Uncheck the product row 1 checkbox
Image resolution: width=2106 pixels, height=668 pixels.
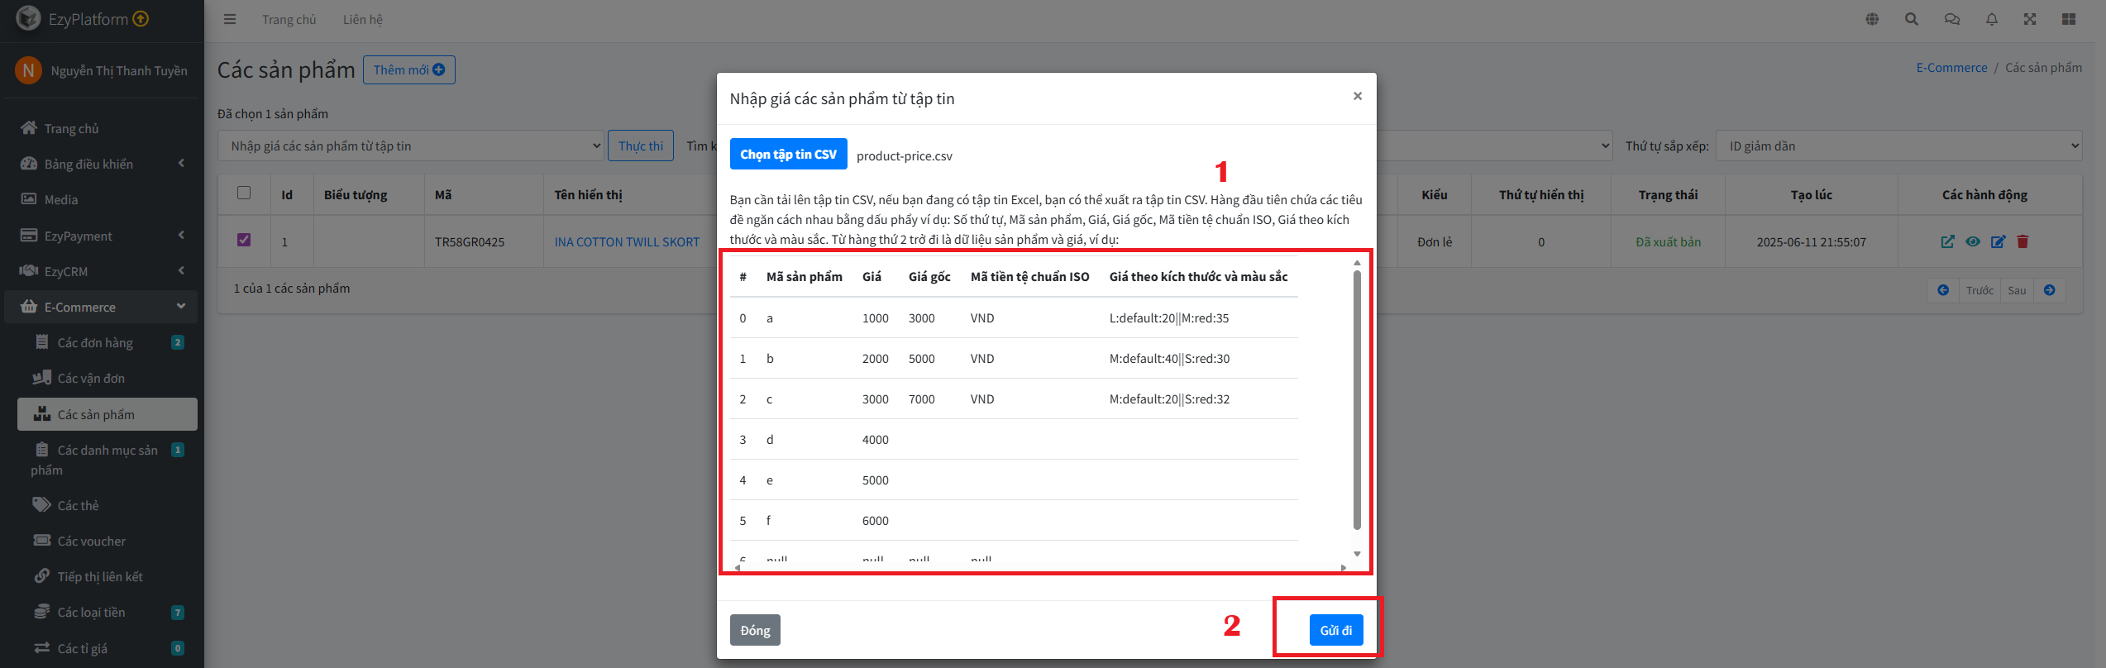[244, 240]
